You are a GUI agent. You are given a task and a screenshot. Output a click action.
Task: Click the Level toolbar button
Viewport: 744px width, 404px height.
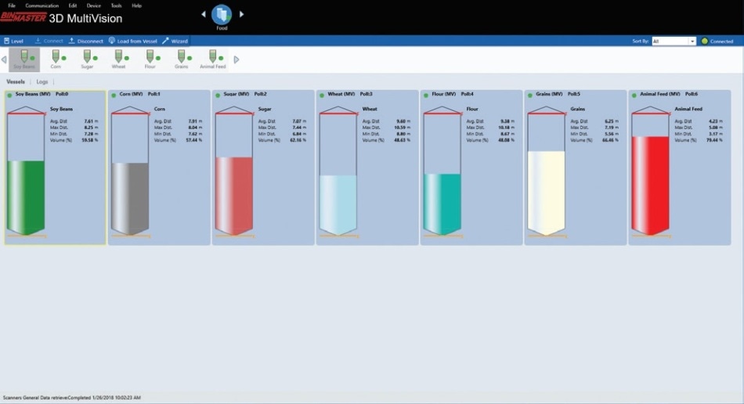click(13, 41)
